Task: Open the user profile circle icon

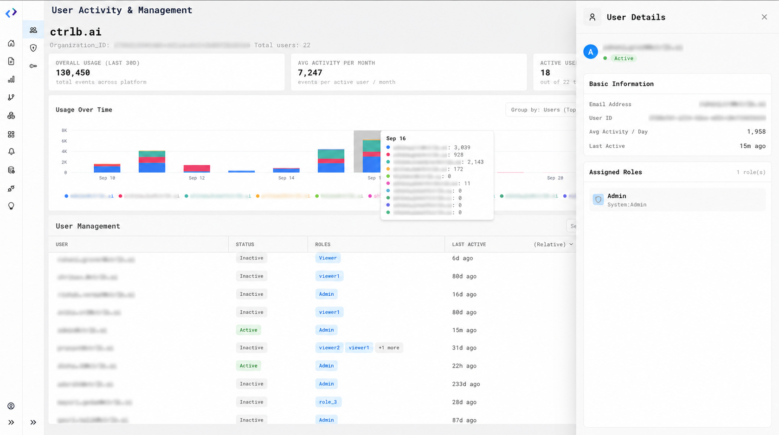Action: click(x=11, y=406)
